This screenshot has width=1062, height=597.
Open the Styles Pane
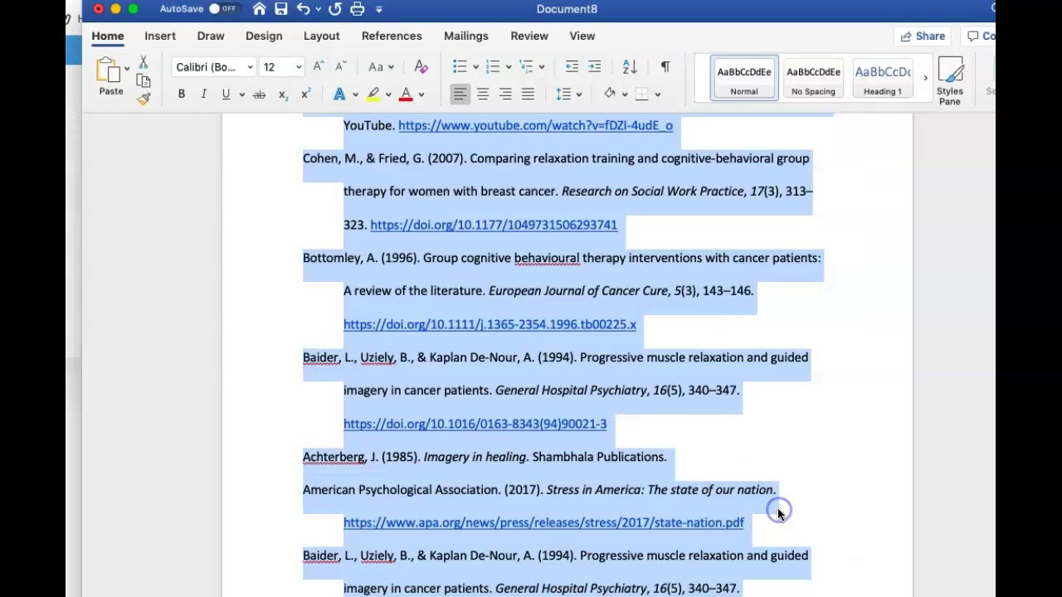point(950,81)
